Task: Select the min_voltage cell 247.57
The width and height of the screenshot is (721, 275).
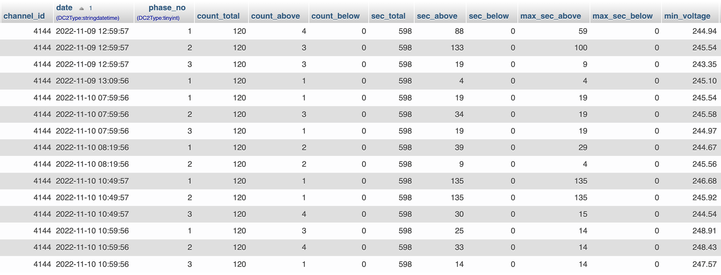Action: 704,264
